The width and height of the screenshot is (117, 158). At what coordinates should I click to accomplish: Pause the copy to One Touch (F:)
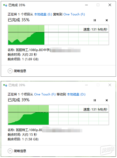(95, 20)
